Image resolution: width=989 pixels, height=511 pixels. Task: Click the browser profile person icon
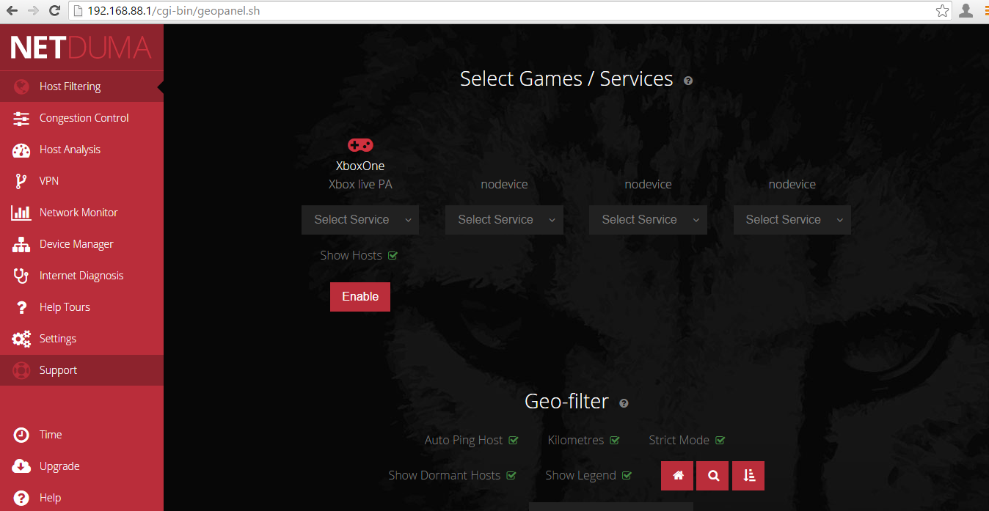pyautogui.click(x=966, y=10)
